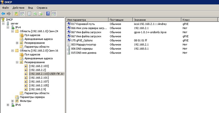
Task: Sort by Класс column header
Action: 199,20
